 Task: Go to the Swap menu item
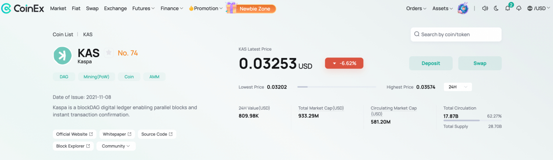92,8
